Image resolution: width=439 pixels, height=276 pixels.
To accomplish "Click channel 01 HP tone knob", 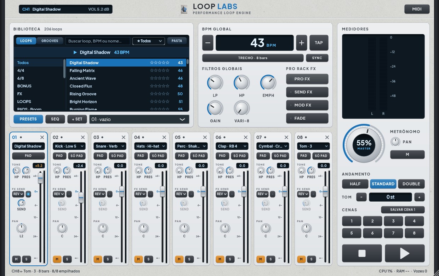I will [16, 171].
